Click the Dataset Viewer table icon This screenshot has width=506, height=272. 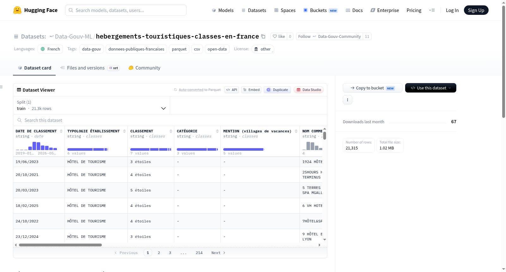click(x=19, y=90)
